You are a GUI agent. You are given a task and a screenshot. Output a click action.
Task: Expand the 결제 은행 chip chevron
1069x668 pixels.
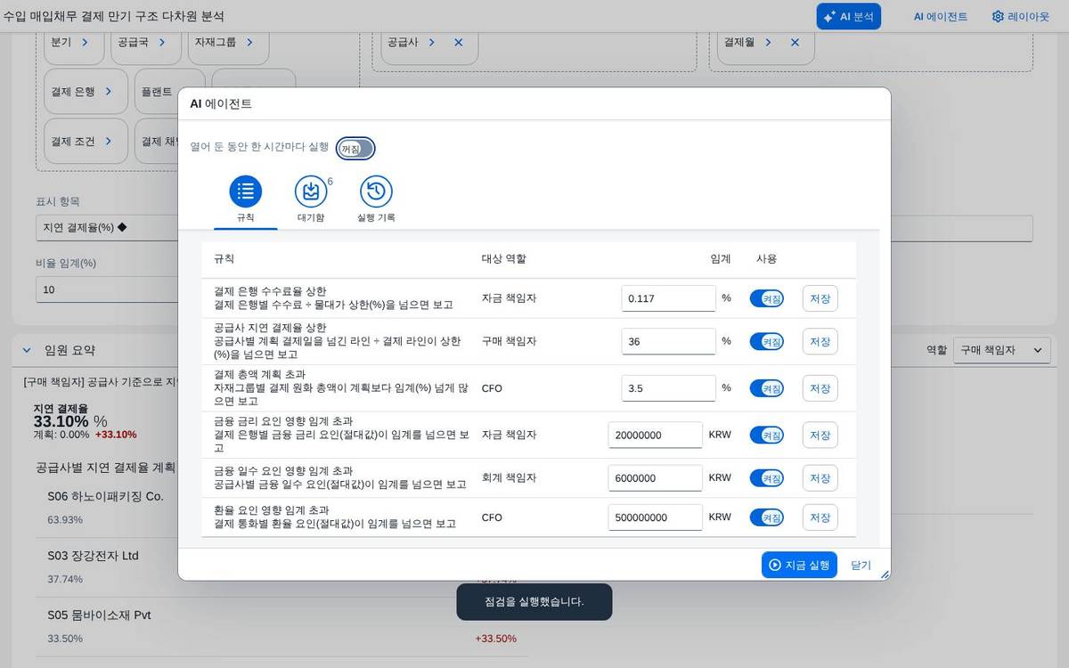point(109,91)
